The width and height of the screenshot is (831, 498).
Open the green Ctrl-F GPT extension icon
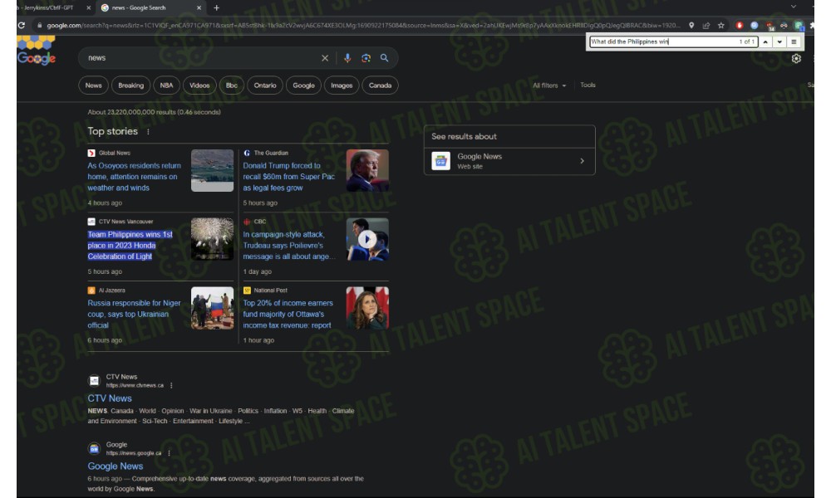(799, 26)
